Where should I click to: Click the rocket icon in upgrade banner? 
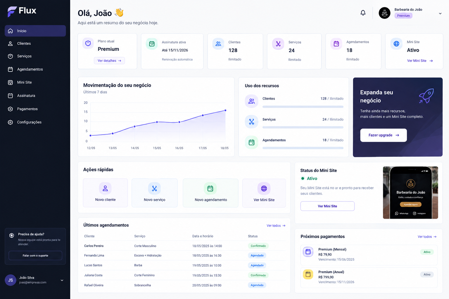(426, 96)
